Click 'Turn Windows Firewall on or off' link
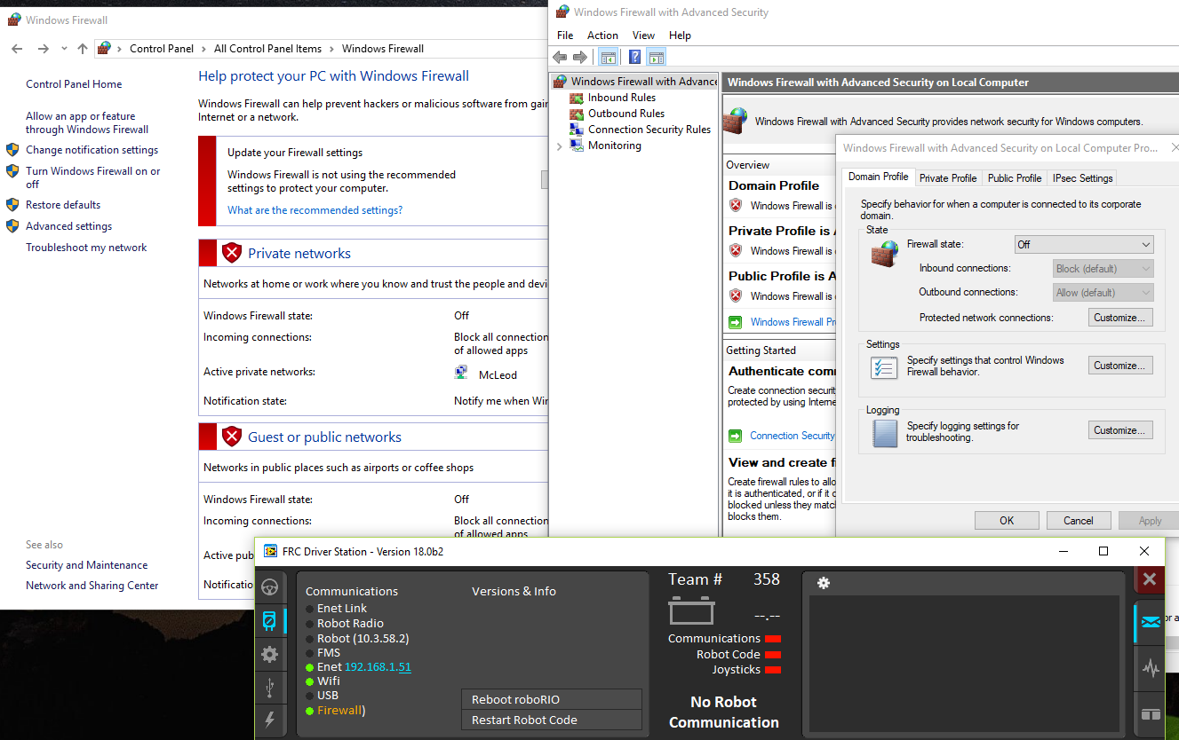Viewport: 1179px width, 740px height. coord(93,177)
